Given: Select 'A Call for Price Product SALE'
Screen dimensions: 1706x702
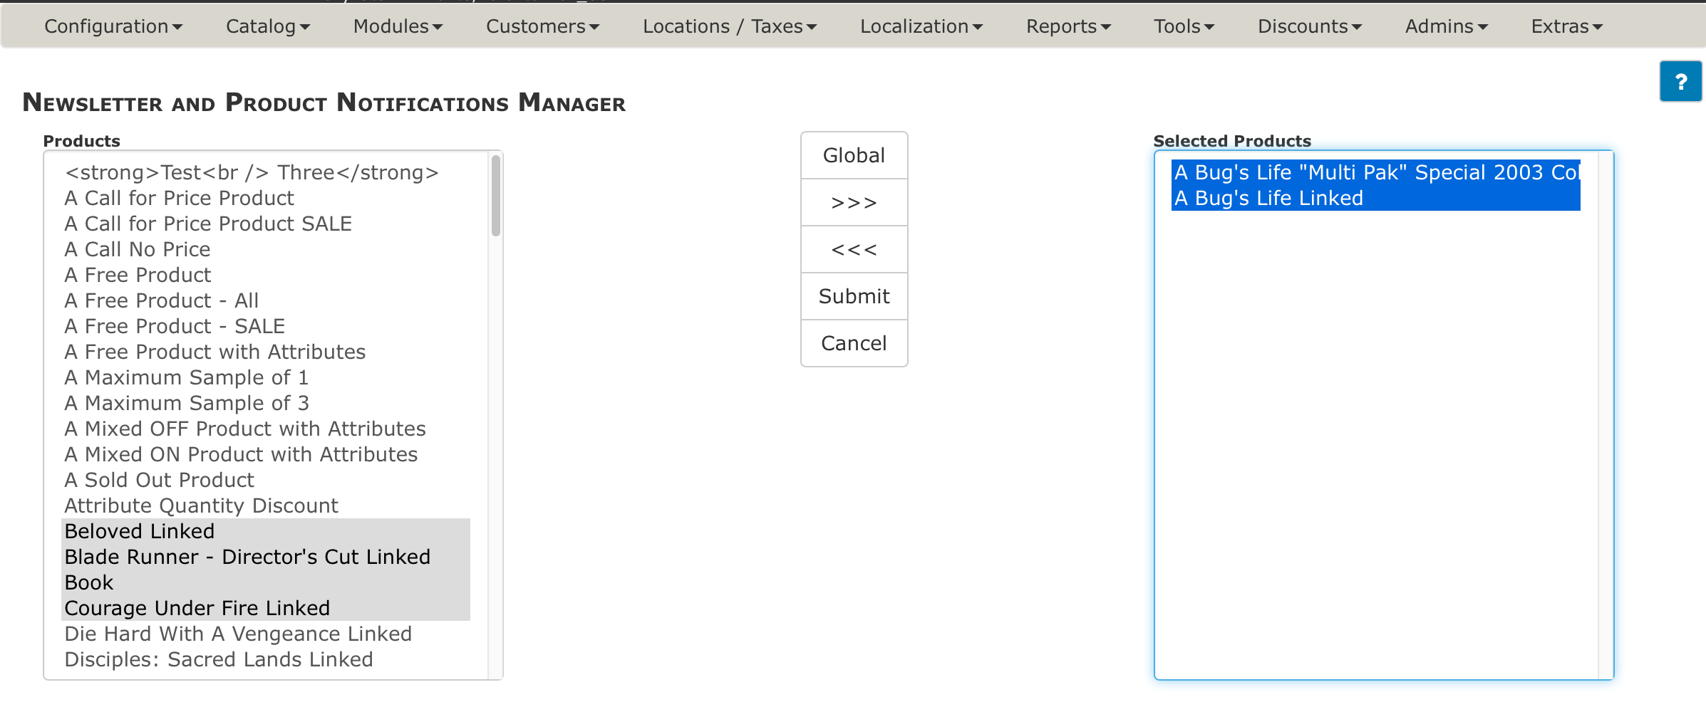Looking at the screenshot, I should coord(267,224).
